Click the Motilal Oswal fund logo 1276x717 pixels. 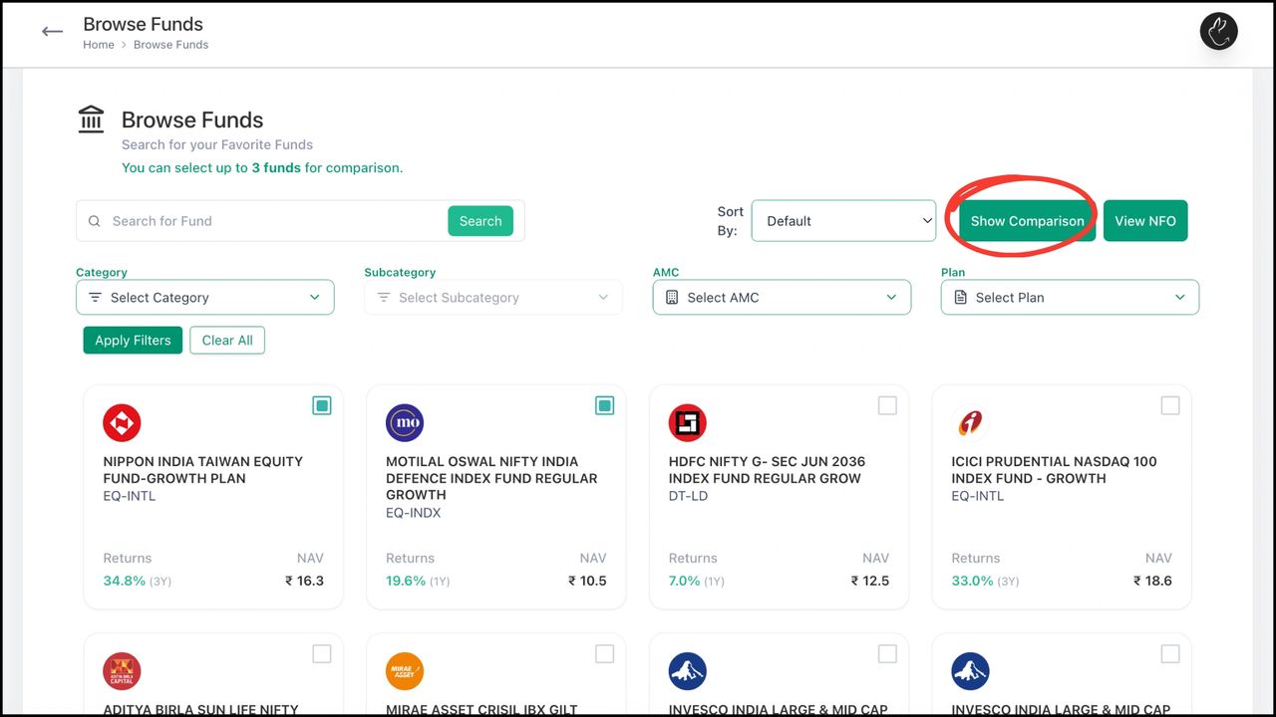click(x=405, y=423)
